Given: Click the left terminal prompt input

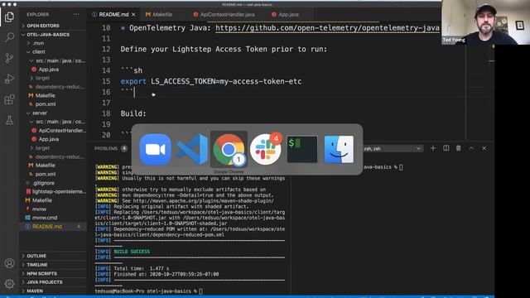Looking at the screenshot, I should pos(200,291).
